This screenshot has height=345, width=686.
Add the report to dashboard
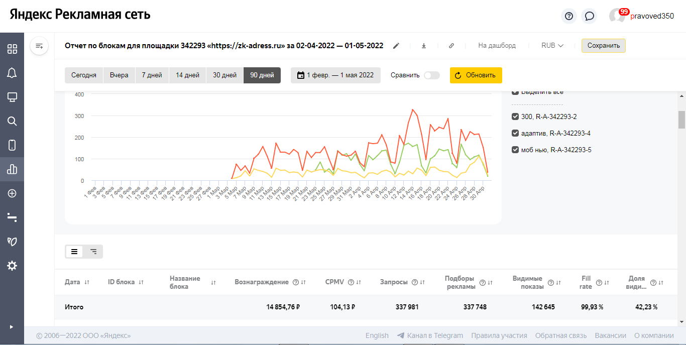[x=497, y=46]
